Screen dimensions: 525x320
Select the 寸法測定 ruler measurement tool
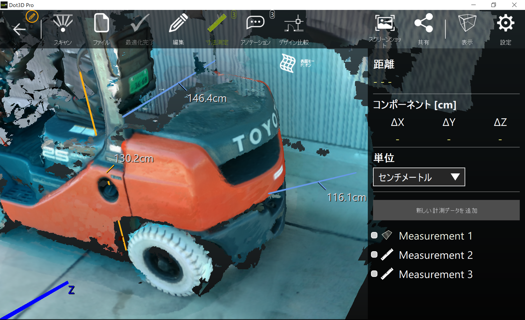217,29
